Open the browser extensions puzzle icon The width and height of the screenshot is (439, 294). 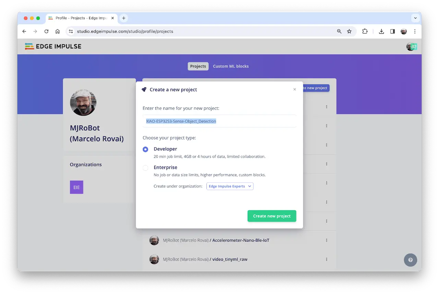coord(365,31)
